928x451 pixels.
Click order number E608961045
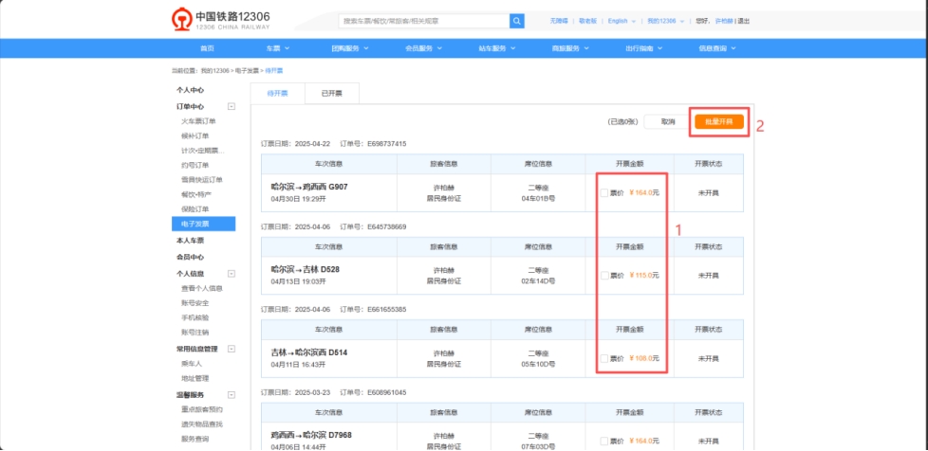(386, 392)
